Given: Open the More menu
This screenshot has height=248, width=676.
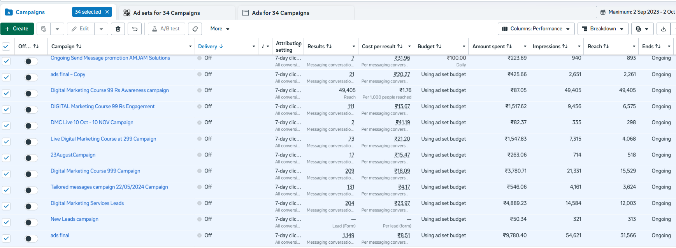Looking at the screenshot, I should pos(220,29).
